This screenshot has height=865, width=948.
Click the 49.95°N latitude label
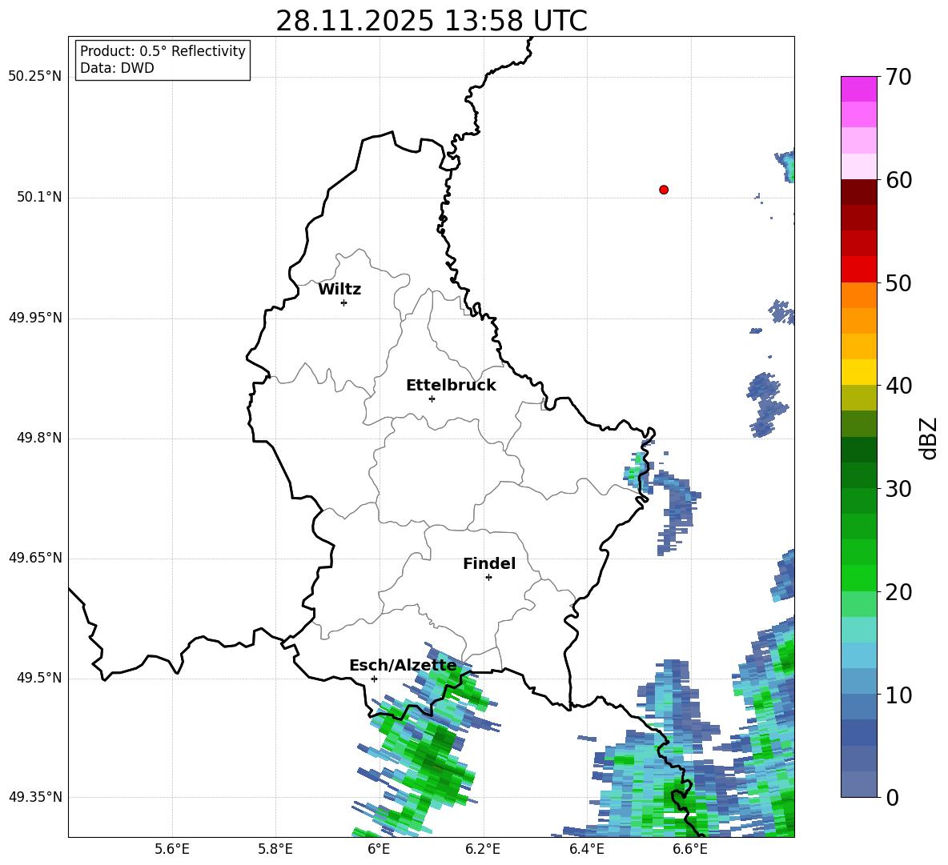(x=35, y=318)
